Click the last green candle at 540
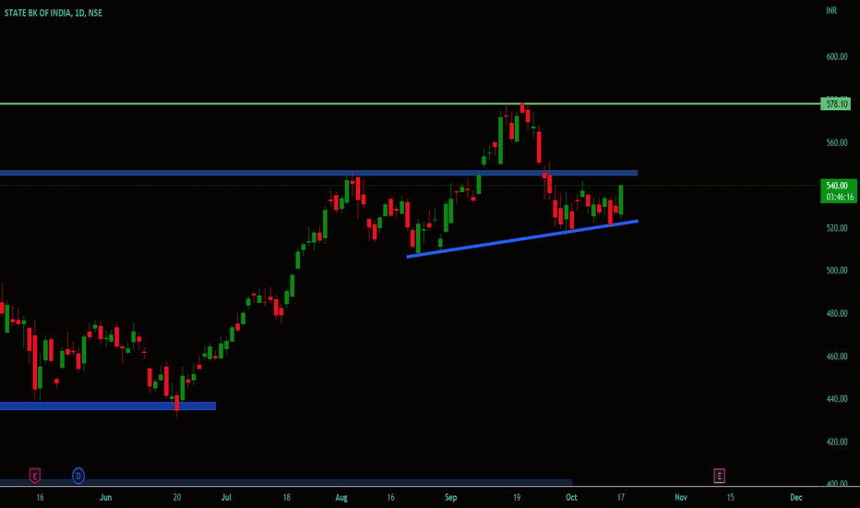 (621, 200)
